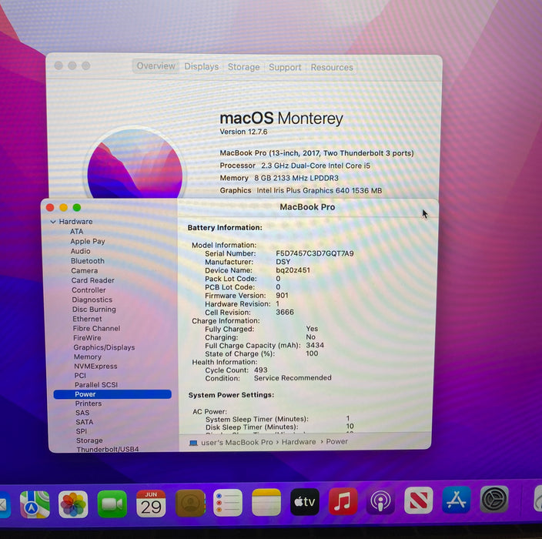Click Cycle Count value 493
542x539 pixels.
tap(261, 370)
